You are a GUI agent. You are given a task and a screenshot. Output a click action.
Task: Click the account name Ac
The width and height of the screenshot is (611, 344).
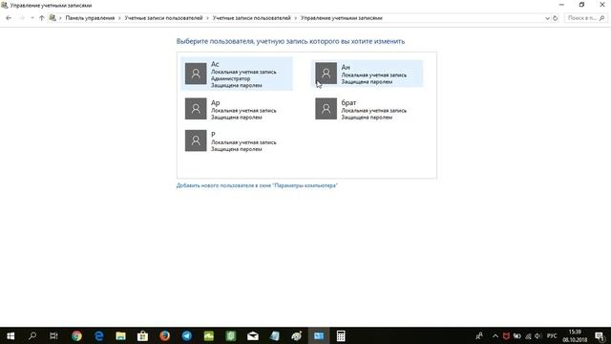tap(215, 64)
